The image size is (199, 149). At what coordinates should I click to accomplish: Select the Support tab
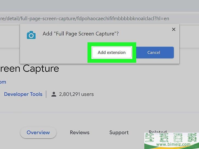pos(119,133)
